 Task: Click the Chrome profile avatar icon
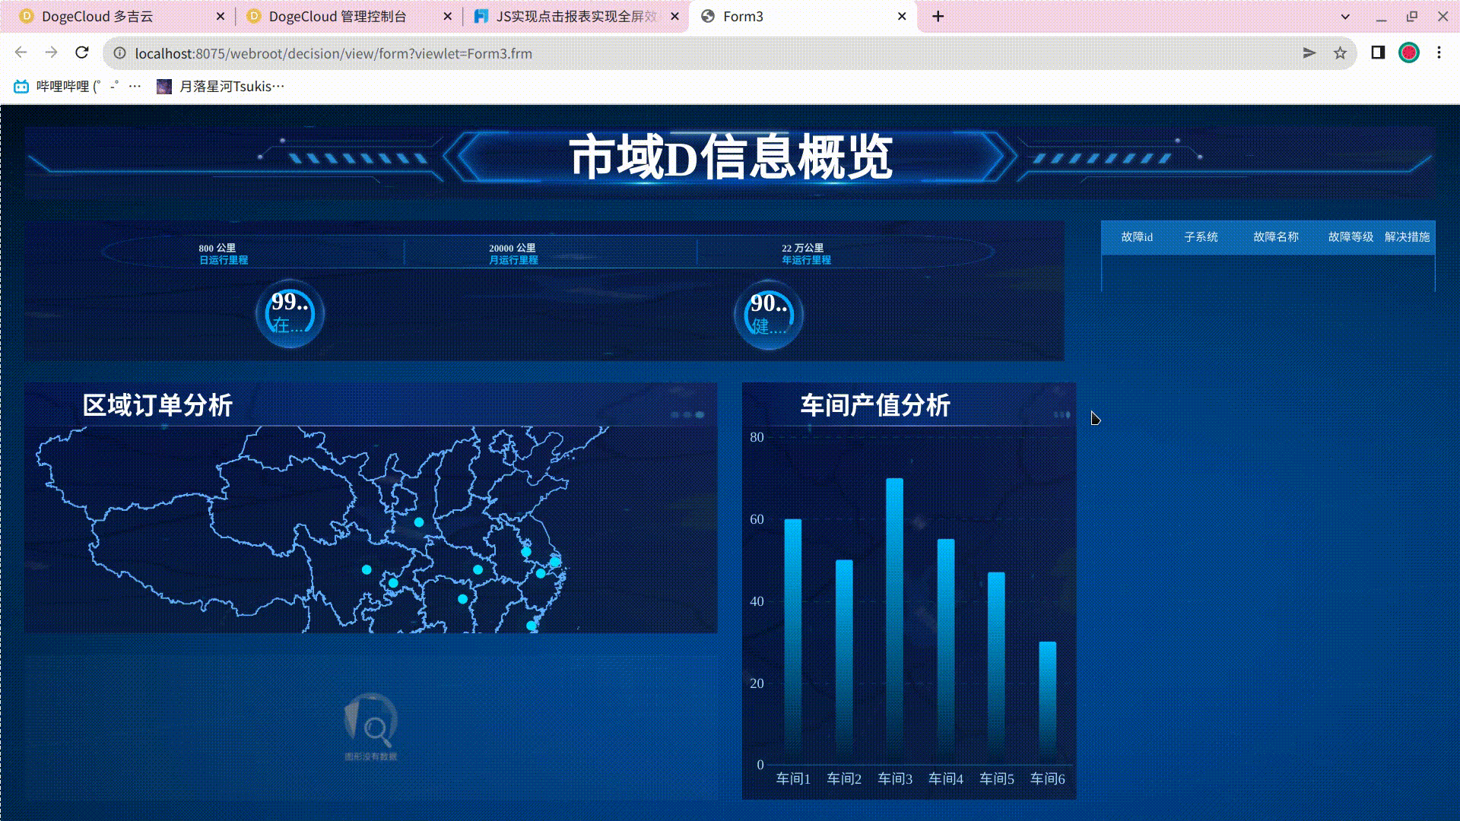click(x=1411, y=53)
